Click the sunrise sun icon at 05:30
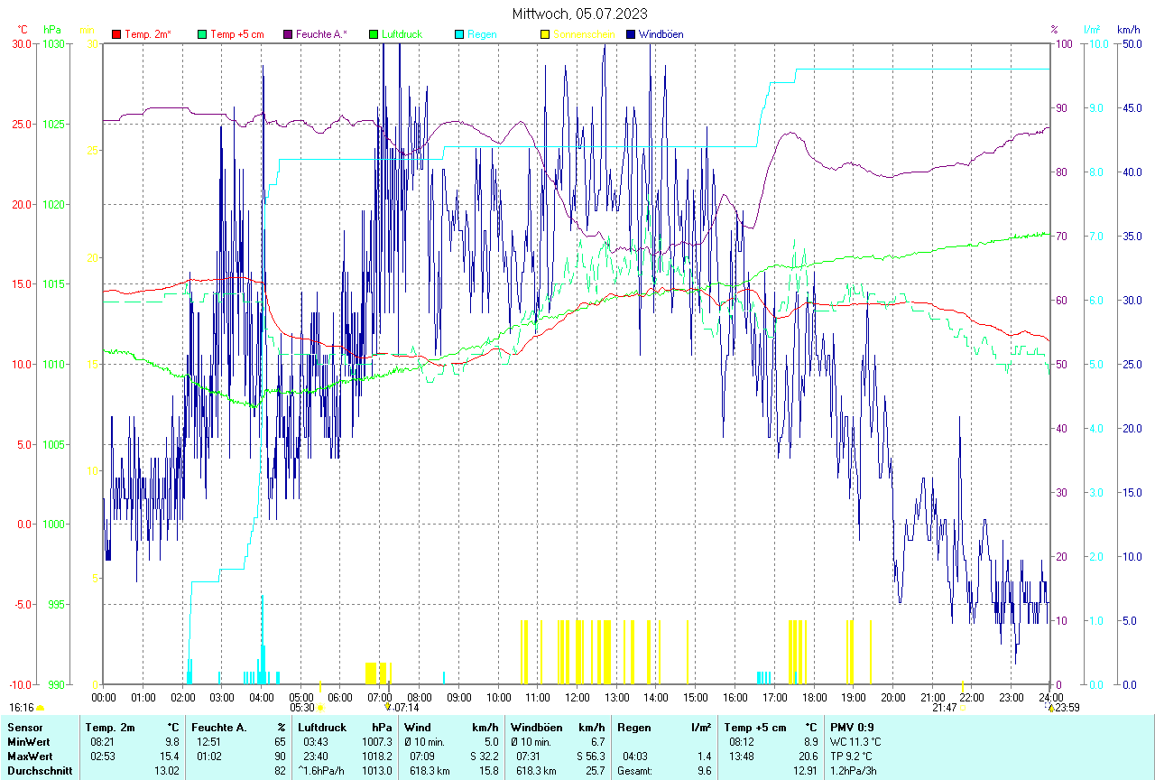The image size is (1155, 780). (319, 708)
